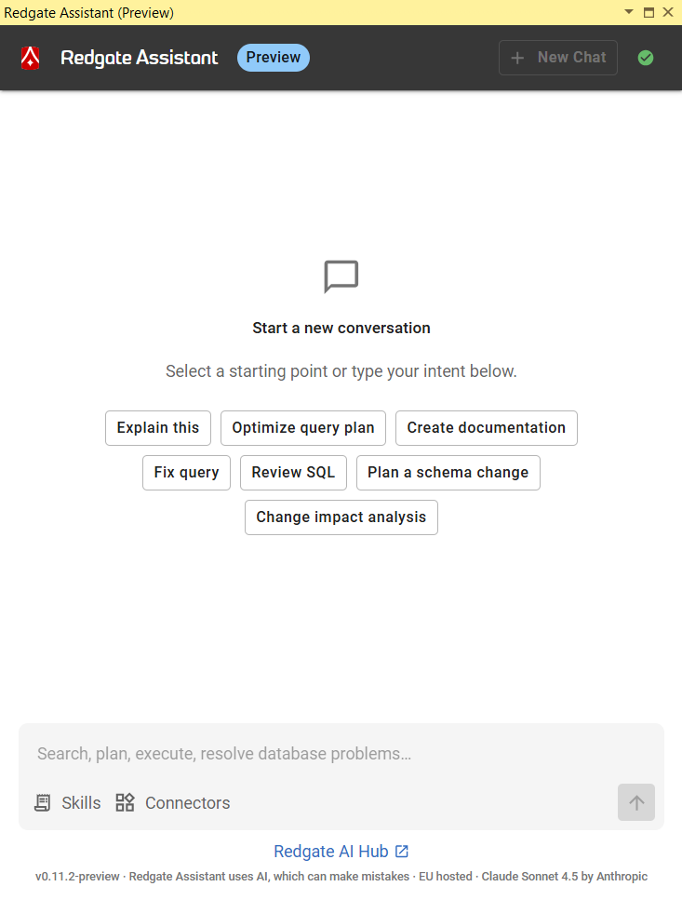Screen dimensions: 682x900
Task: Click the Redgate logo icon
Action: point(31,58)
